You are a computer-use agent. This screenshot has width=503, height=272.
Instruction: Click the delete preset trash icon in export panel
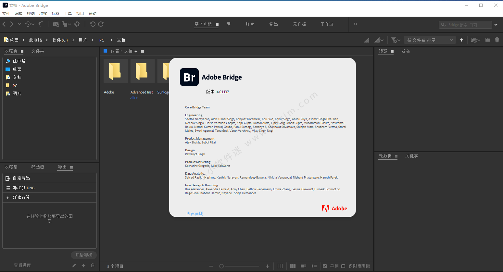pyautogui.click(x=93, y=265)
